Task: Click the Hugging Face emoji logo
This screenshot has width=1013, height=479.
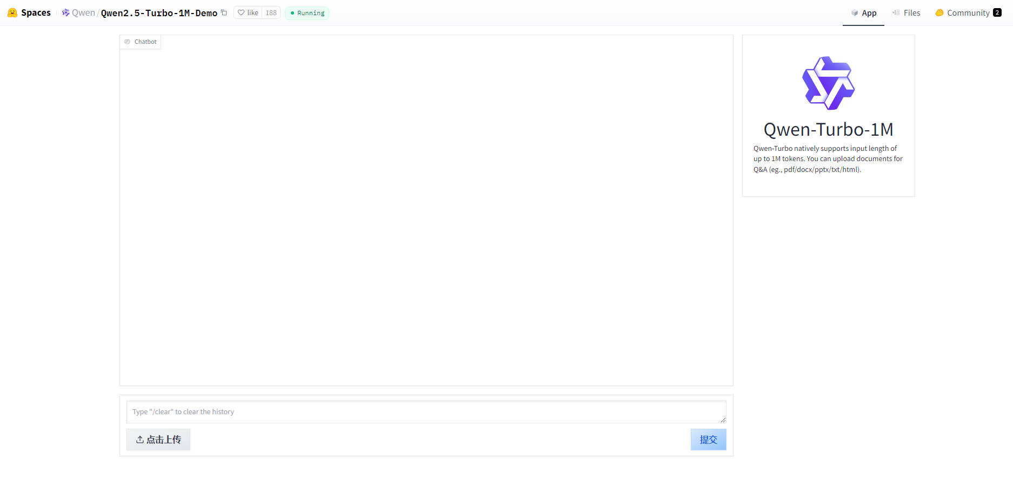Action: pos(12,12)
